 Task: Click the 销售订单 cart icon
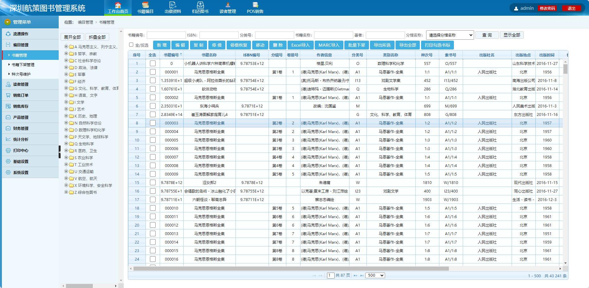tap(8, 95)
